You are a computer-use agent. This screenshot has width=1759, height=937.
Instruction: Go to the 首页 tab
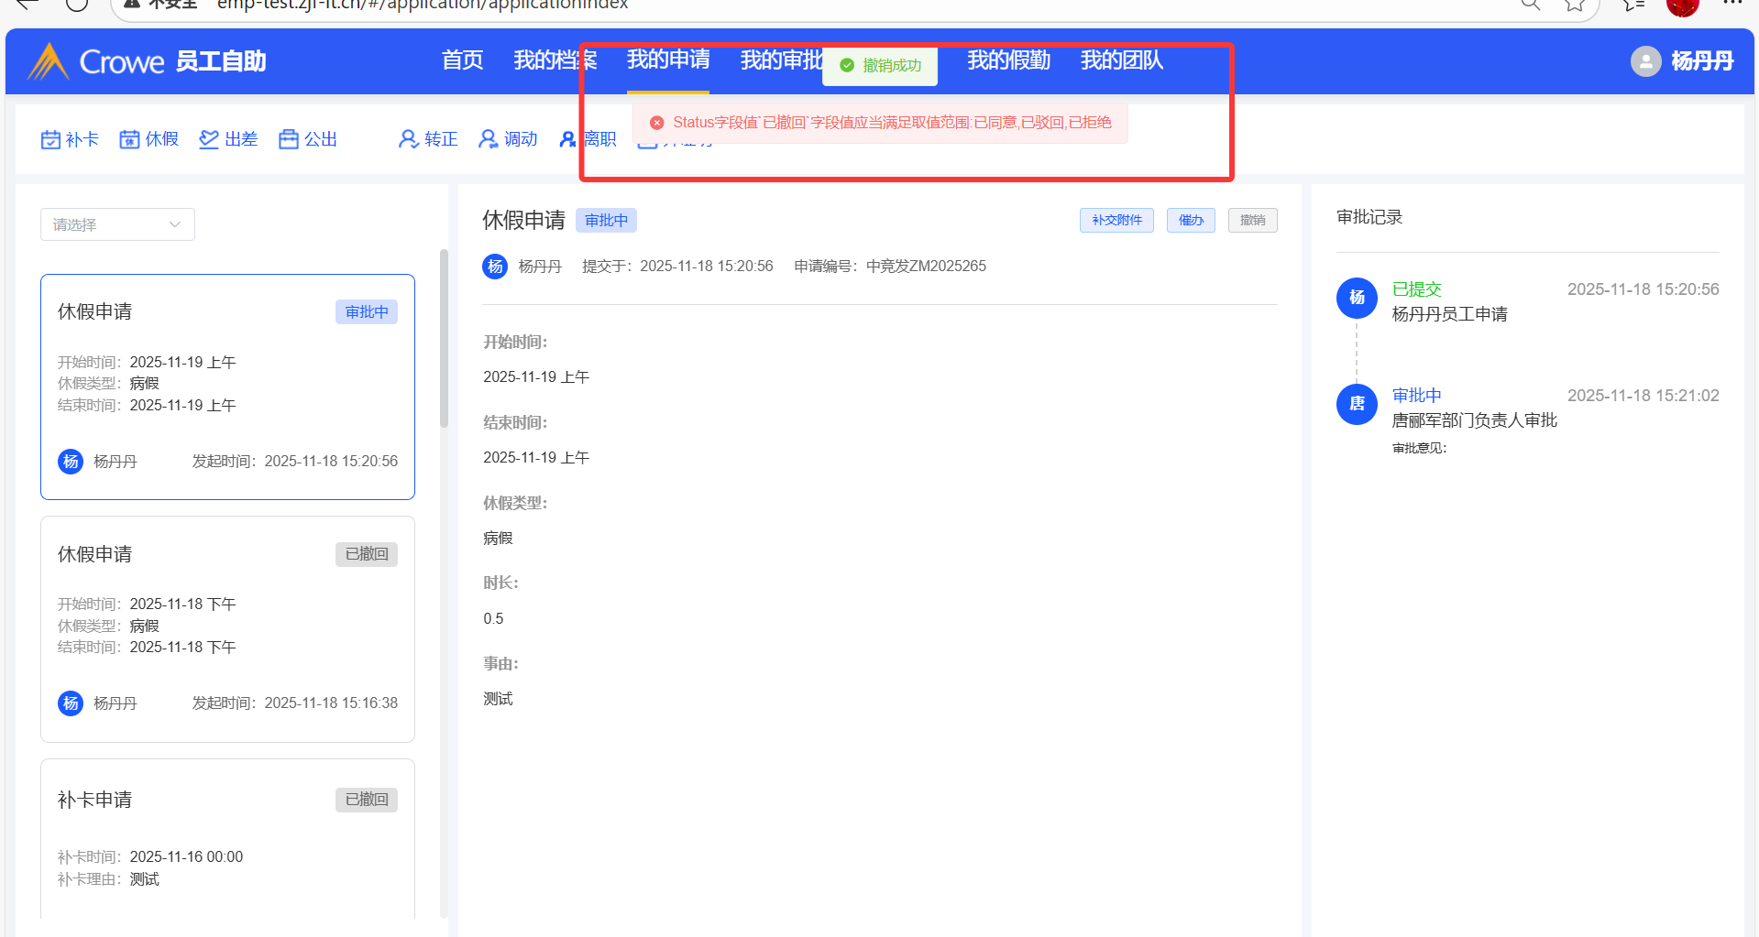tap(462, 60)
